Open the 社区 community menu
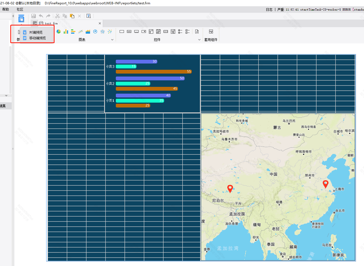The width and height of the screenshot is (364, 266). (x=20, y=9)
